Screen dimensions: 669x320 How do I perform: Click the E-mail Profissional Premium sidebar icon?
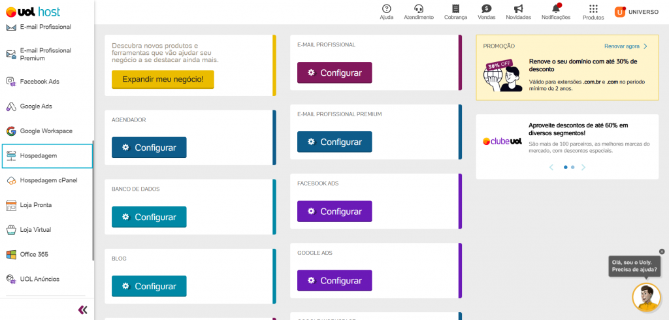click(x=11, y=54)
